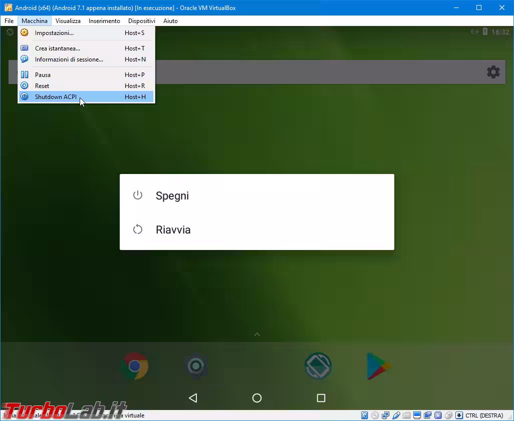The height and width of the screenshot is (421, 514).
Task: Tap the Android Recents square button
Action: [321, 398]
